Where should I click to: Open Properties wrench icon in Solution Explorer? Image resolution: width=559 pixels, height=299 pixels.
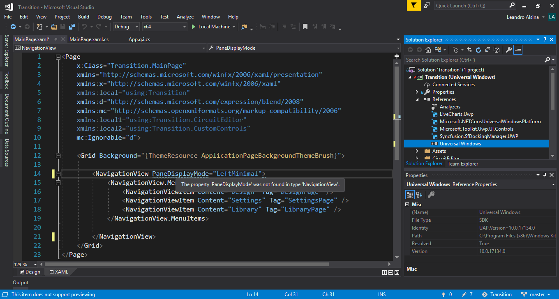pos(508,50)
